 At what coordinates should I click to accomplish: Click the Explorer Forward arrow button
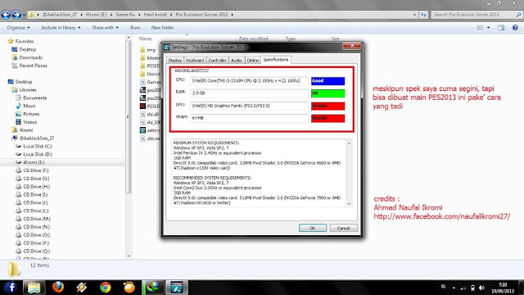[x=16, y=15]
